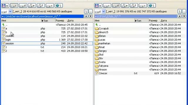188x105 pixels.
Task: Select file session php in left panel
Action: point(47,43)
